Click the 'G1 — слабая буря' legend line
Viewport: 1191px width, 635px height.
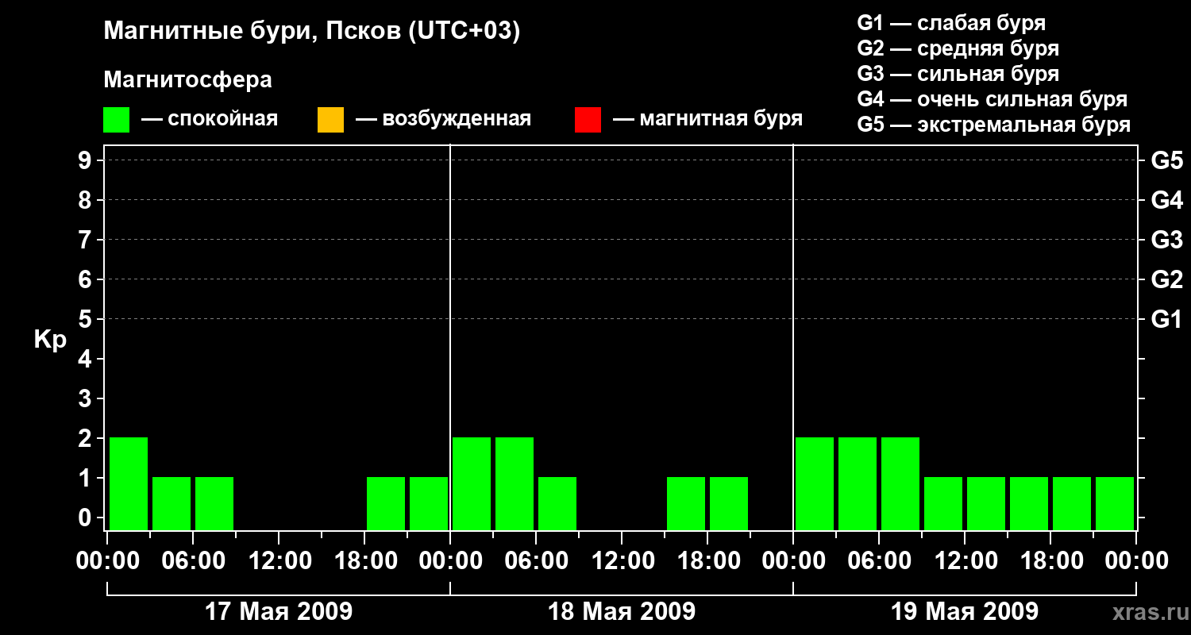[x=951, y=23]
